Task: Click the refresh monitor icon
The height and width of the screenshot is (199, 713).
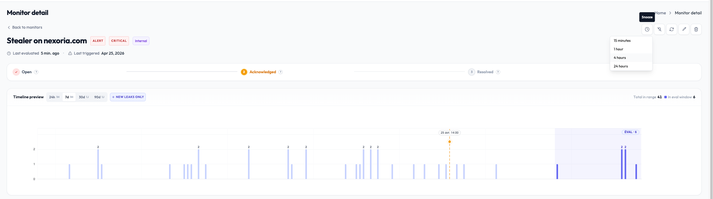Action: point(671,29)
